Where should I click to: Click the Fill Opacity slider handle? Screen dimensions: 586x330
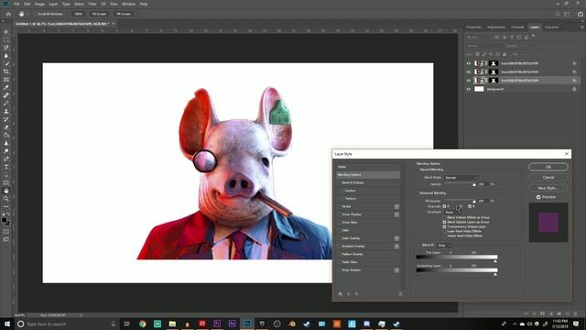tap(474, 202)
